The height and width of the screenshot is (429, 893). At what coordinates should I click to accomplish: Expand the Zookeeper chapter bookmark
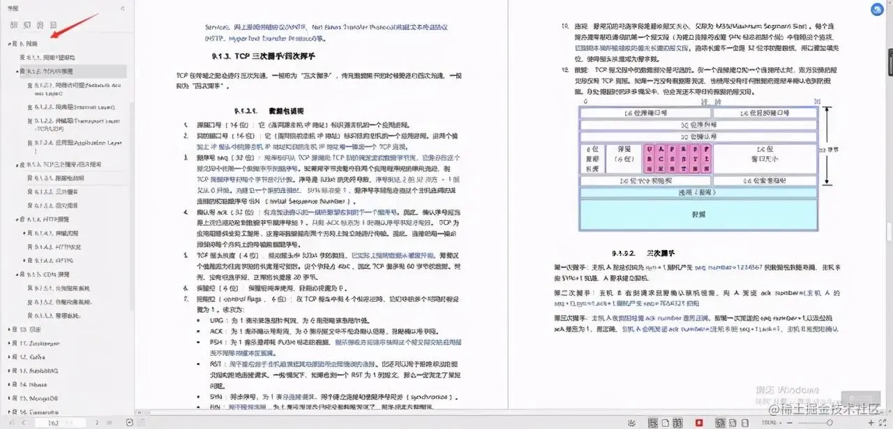(x=10, y=343)
